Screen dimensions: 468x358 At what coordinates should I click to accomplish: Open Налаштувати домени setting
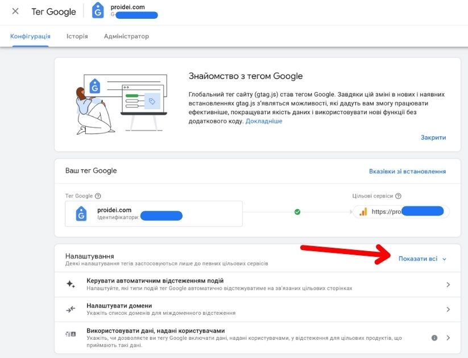click(258, 309)
